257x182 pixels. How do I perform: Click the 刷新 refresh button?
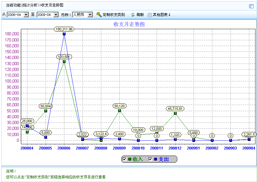pyautogui.click(x=140, y=15)
